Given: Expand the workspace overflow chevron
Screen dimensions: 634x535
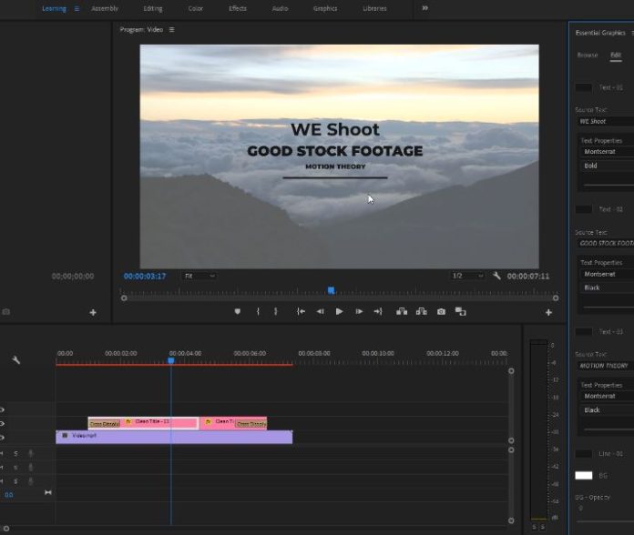Looking at the screenshot, I should tap(424, 8).
